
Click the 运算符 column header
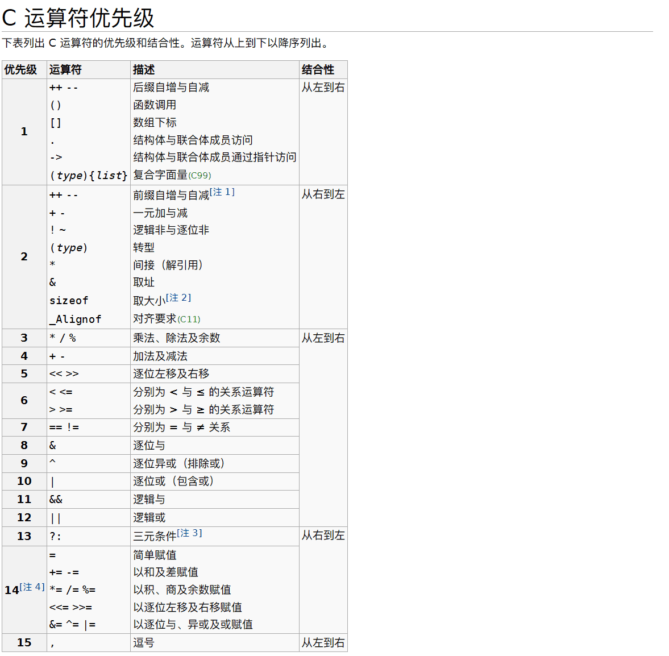[x=89, y=69]
